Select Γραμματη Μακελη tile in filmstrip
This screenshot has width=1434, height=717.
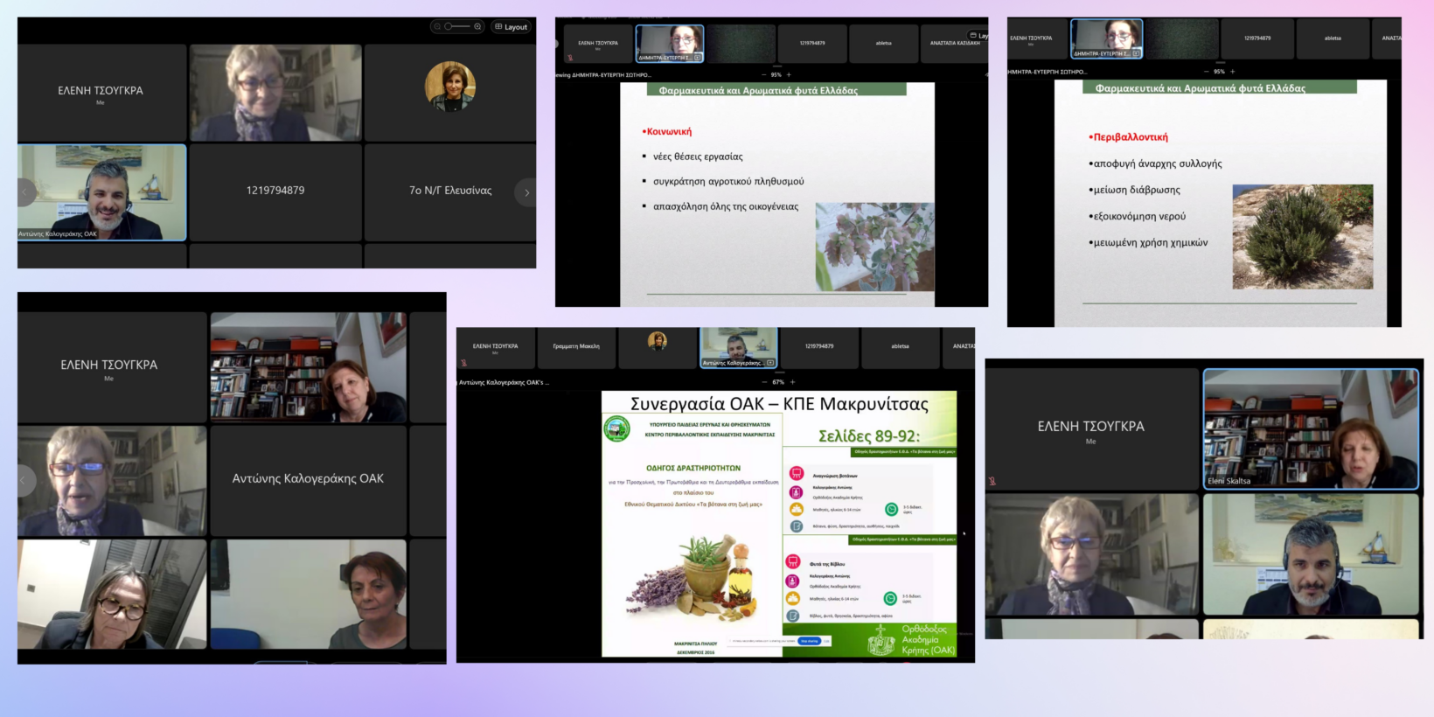[576, 347]
